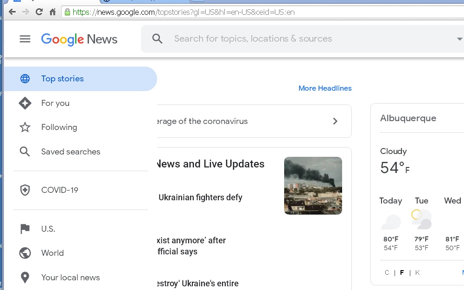
Task: Open the Following section with star icon
Action: pyautogui.click(x=81, y=127)
